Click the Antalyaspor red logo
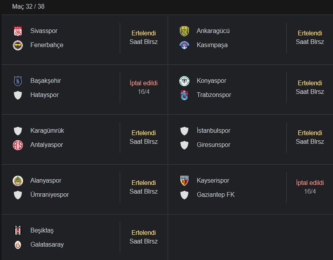The image size is (333, 260). [18, 145]
